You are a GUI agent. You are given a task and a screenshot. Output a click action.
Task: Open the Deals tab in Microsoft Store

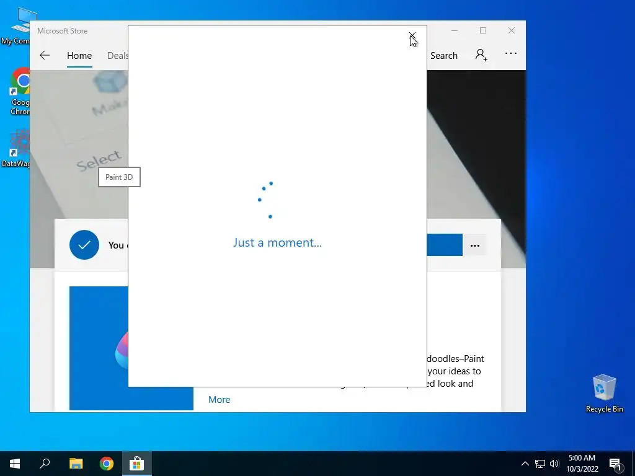click(x=117, y=55)
